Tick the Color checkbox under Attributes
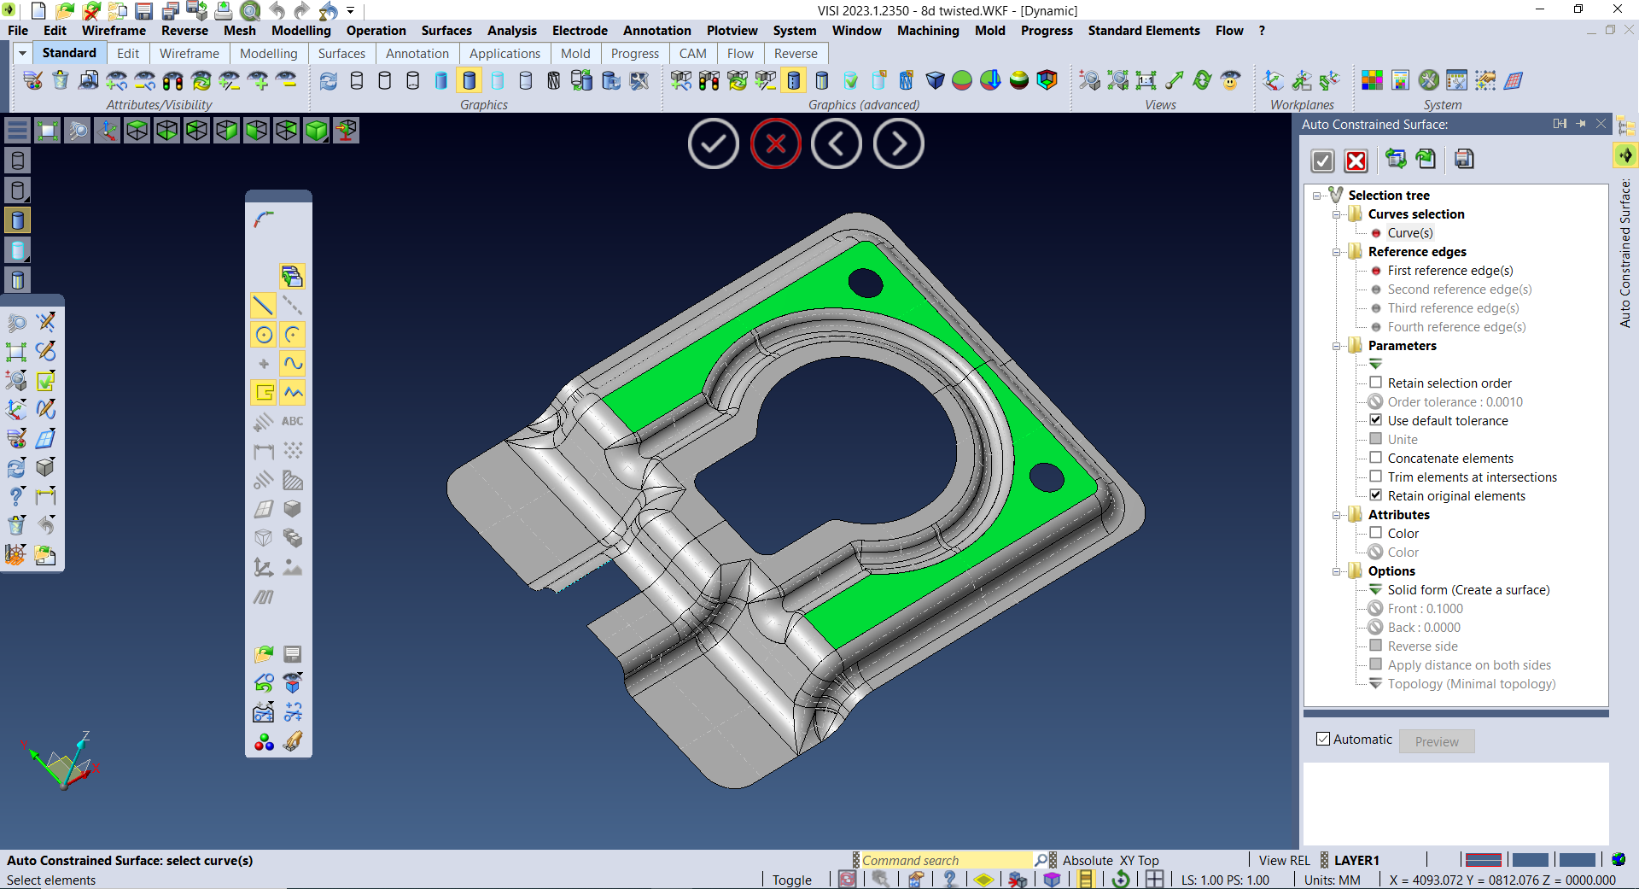Viewport: 1639px width, 889px height. tap(1376, 533)
